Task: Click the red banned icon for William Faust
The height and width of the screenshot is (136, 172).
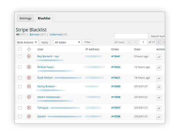Action: coord(29,67)
